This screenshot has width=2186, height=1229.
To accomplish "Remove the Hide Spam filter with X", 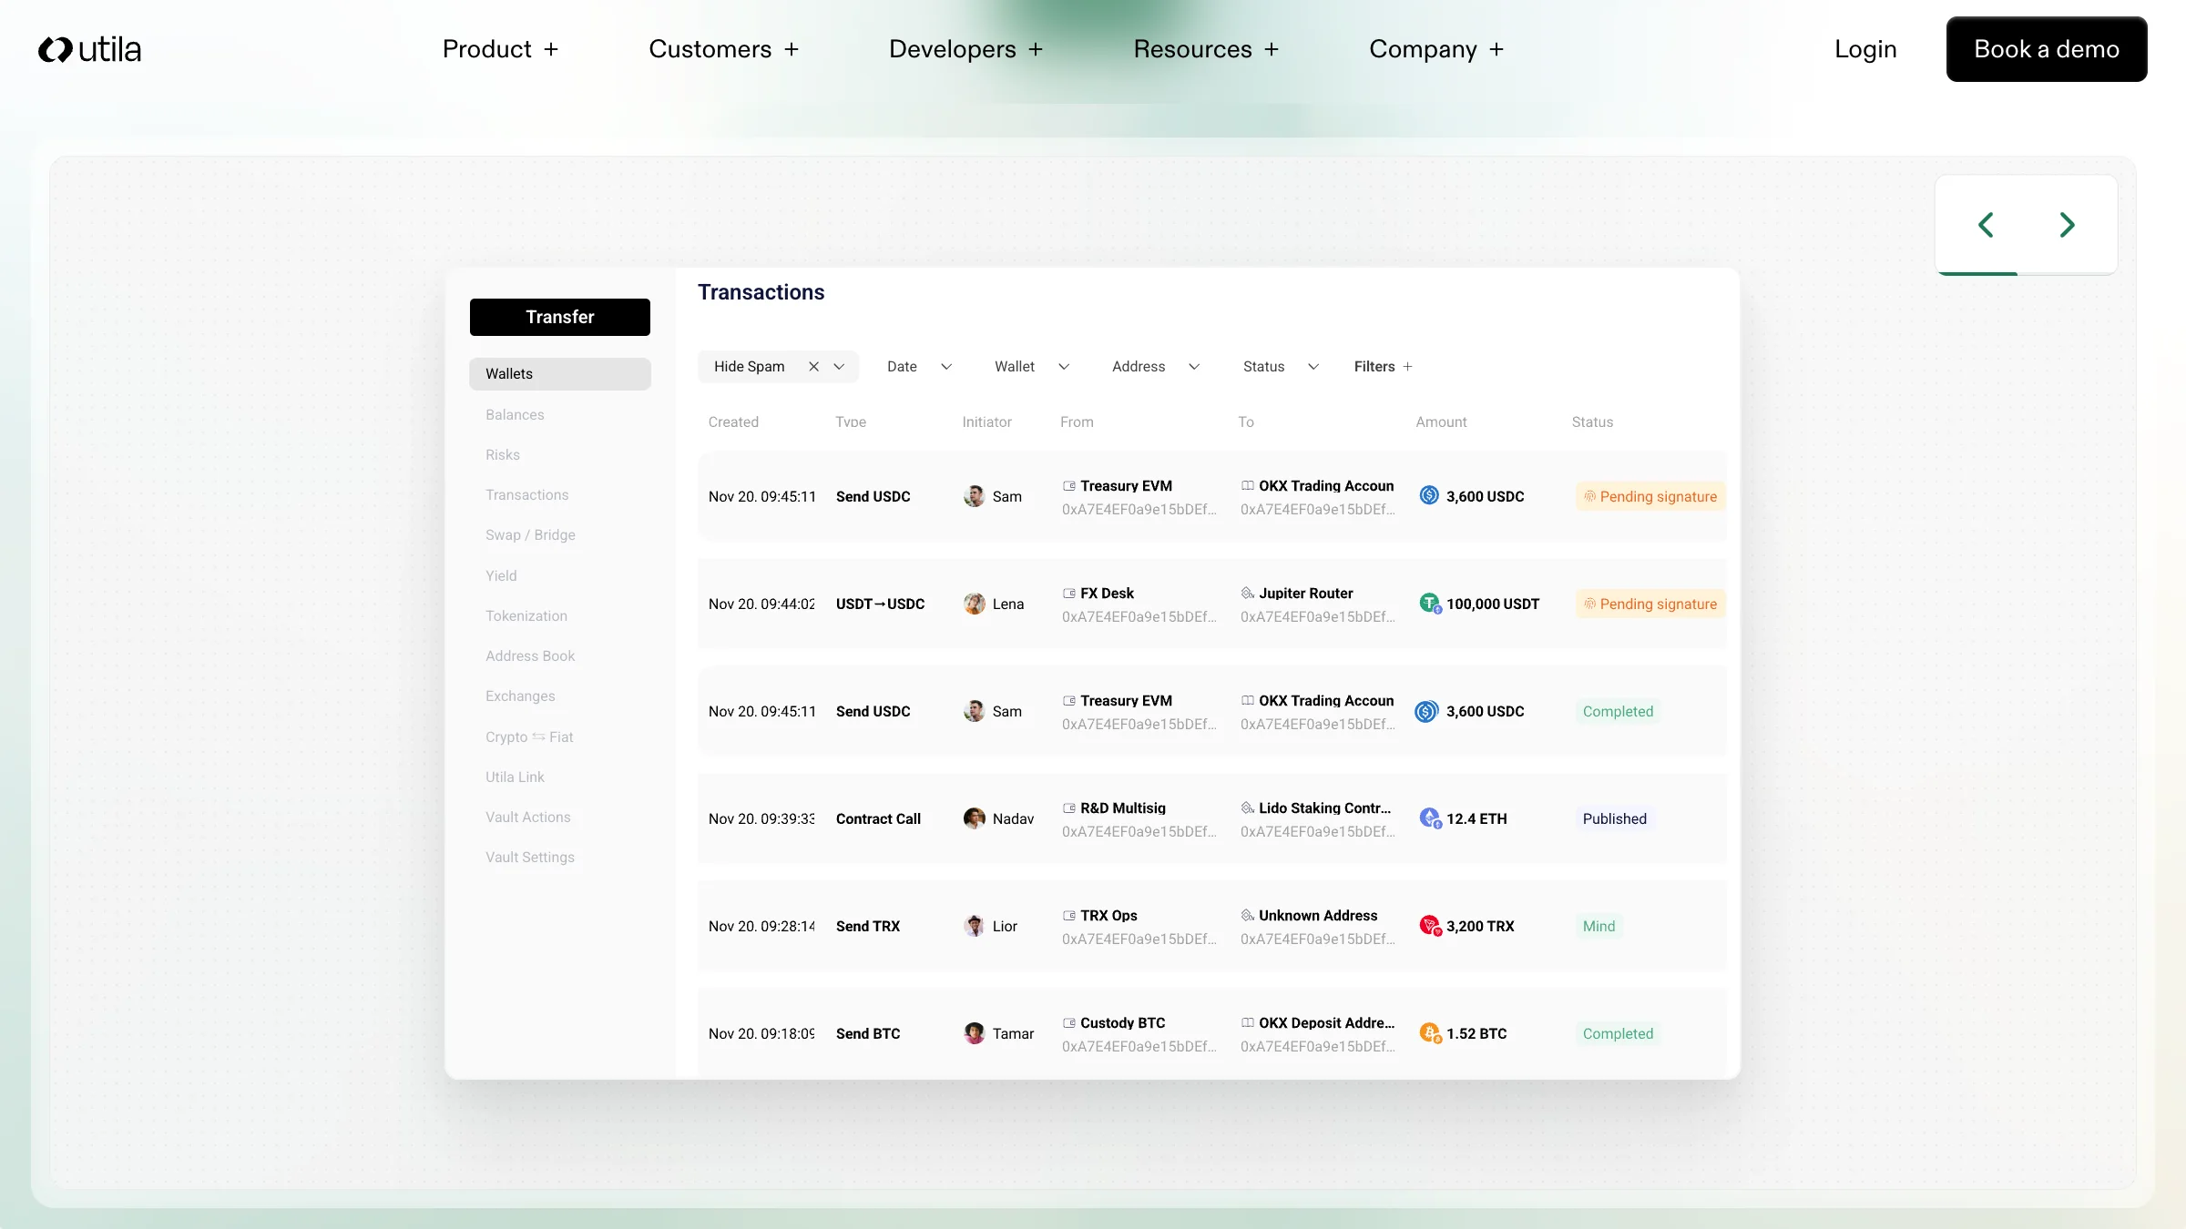I will (813, 367).
